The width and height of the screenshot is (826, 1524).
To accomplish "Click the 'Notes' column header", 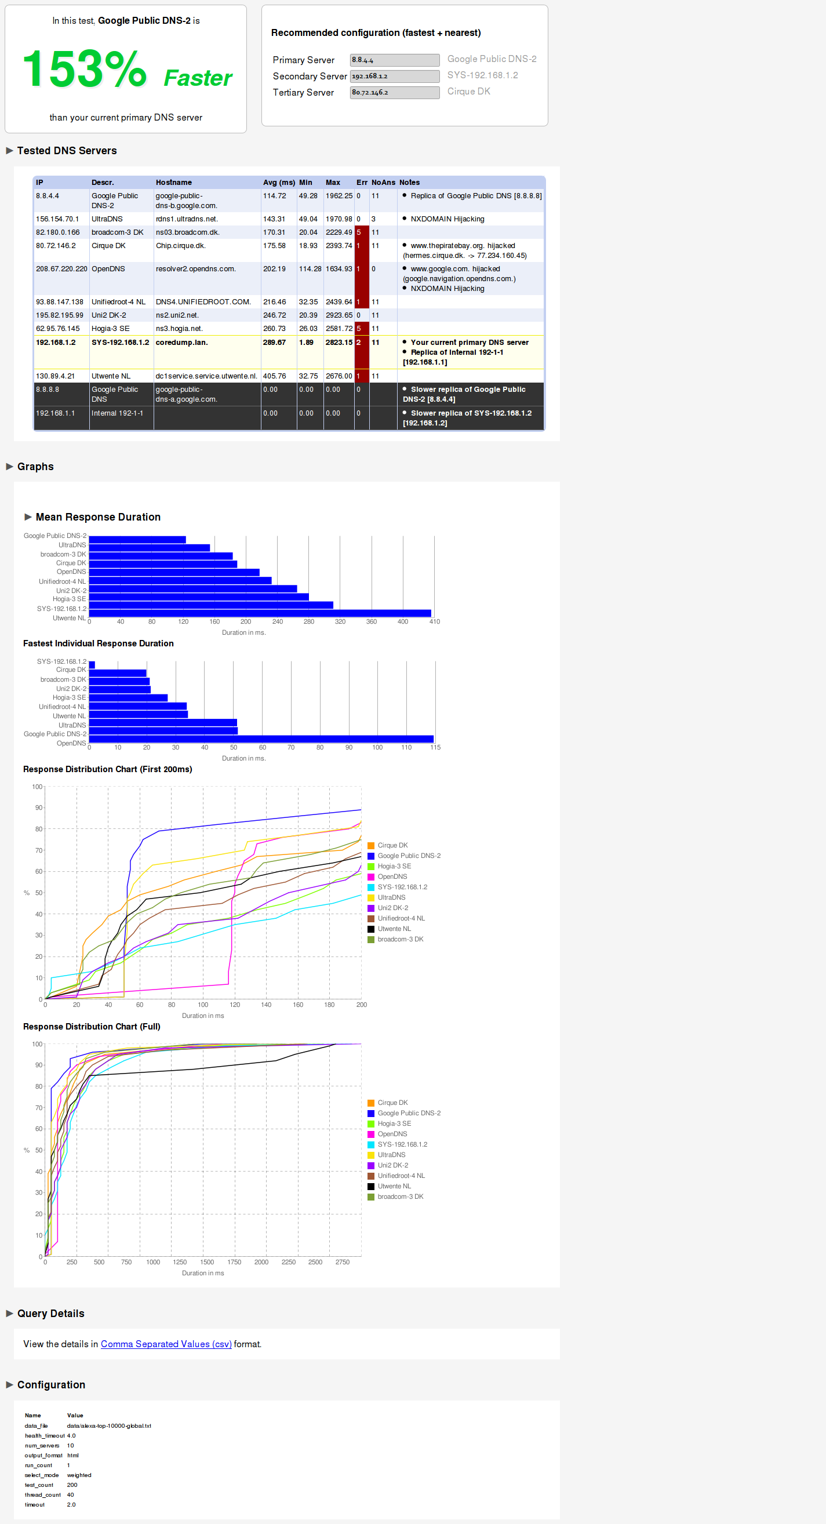I will tap(409, 183).
